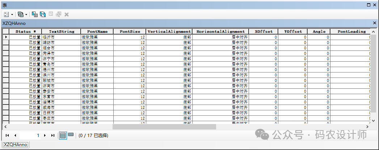Click the Switch Selection icon
This screenshot has width=379, height=150.
click(43, 14)
